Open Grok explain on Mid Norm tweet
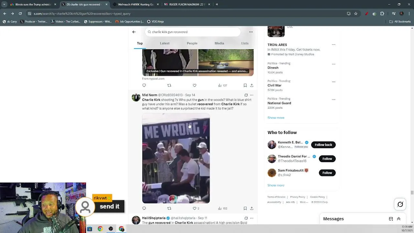Image resolution: width=414 pixels, height=233 pixels. (x=246, y=95)
